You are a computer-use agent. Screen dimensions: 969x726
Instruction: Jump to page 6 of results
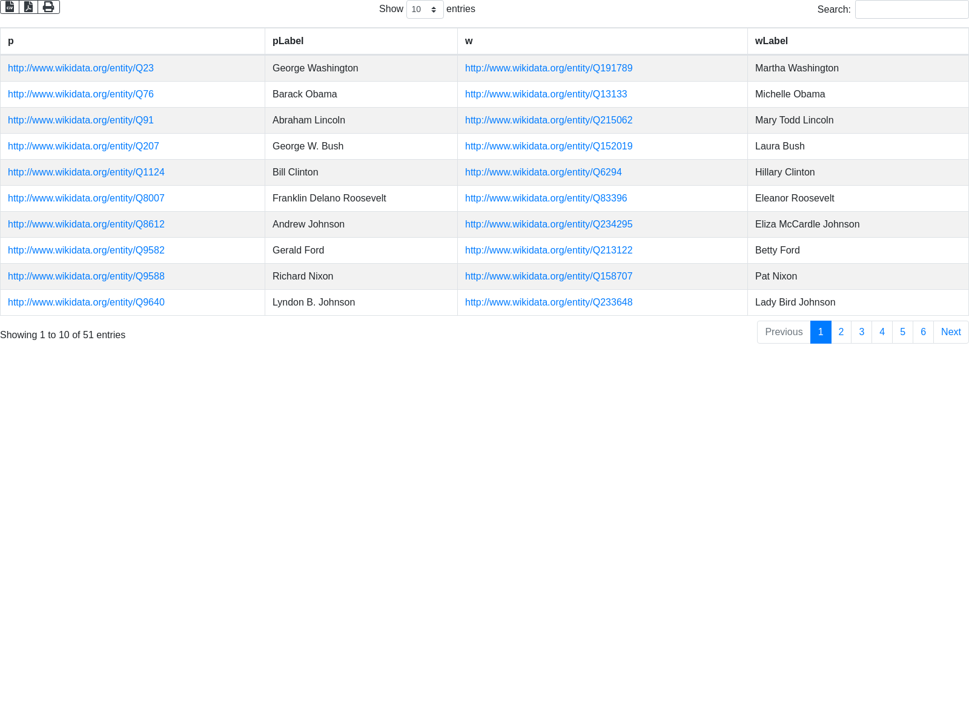pyautogui.click(x=923, y=332)
